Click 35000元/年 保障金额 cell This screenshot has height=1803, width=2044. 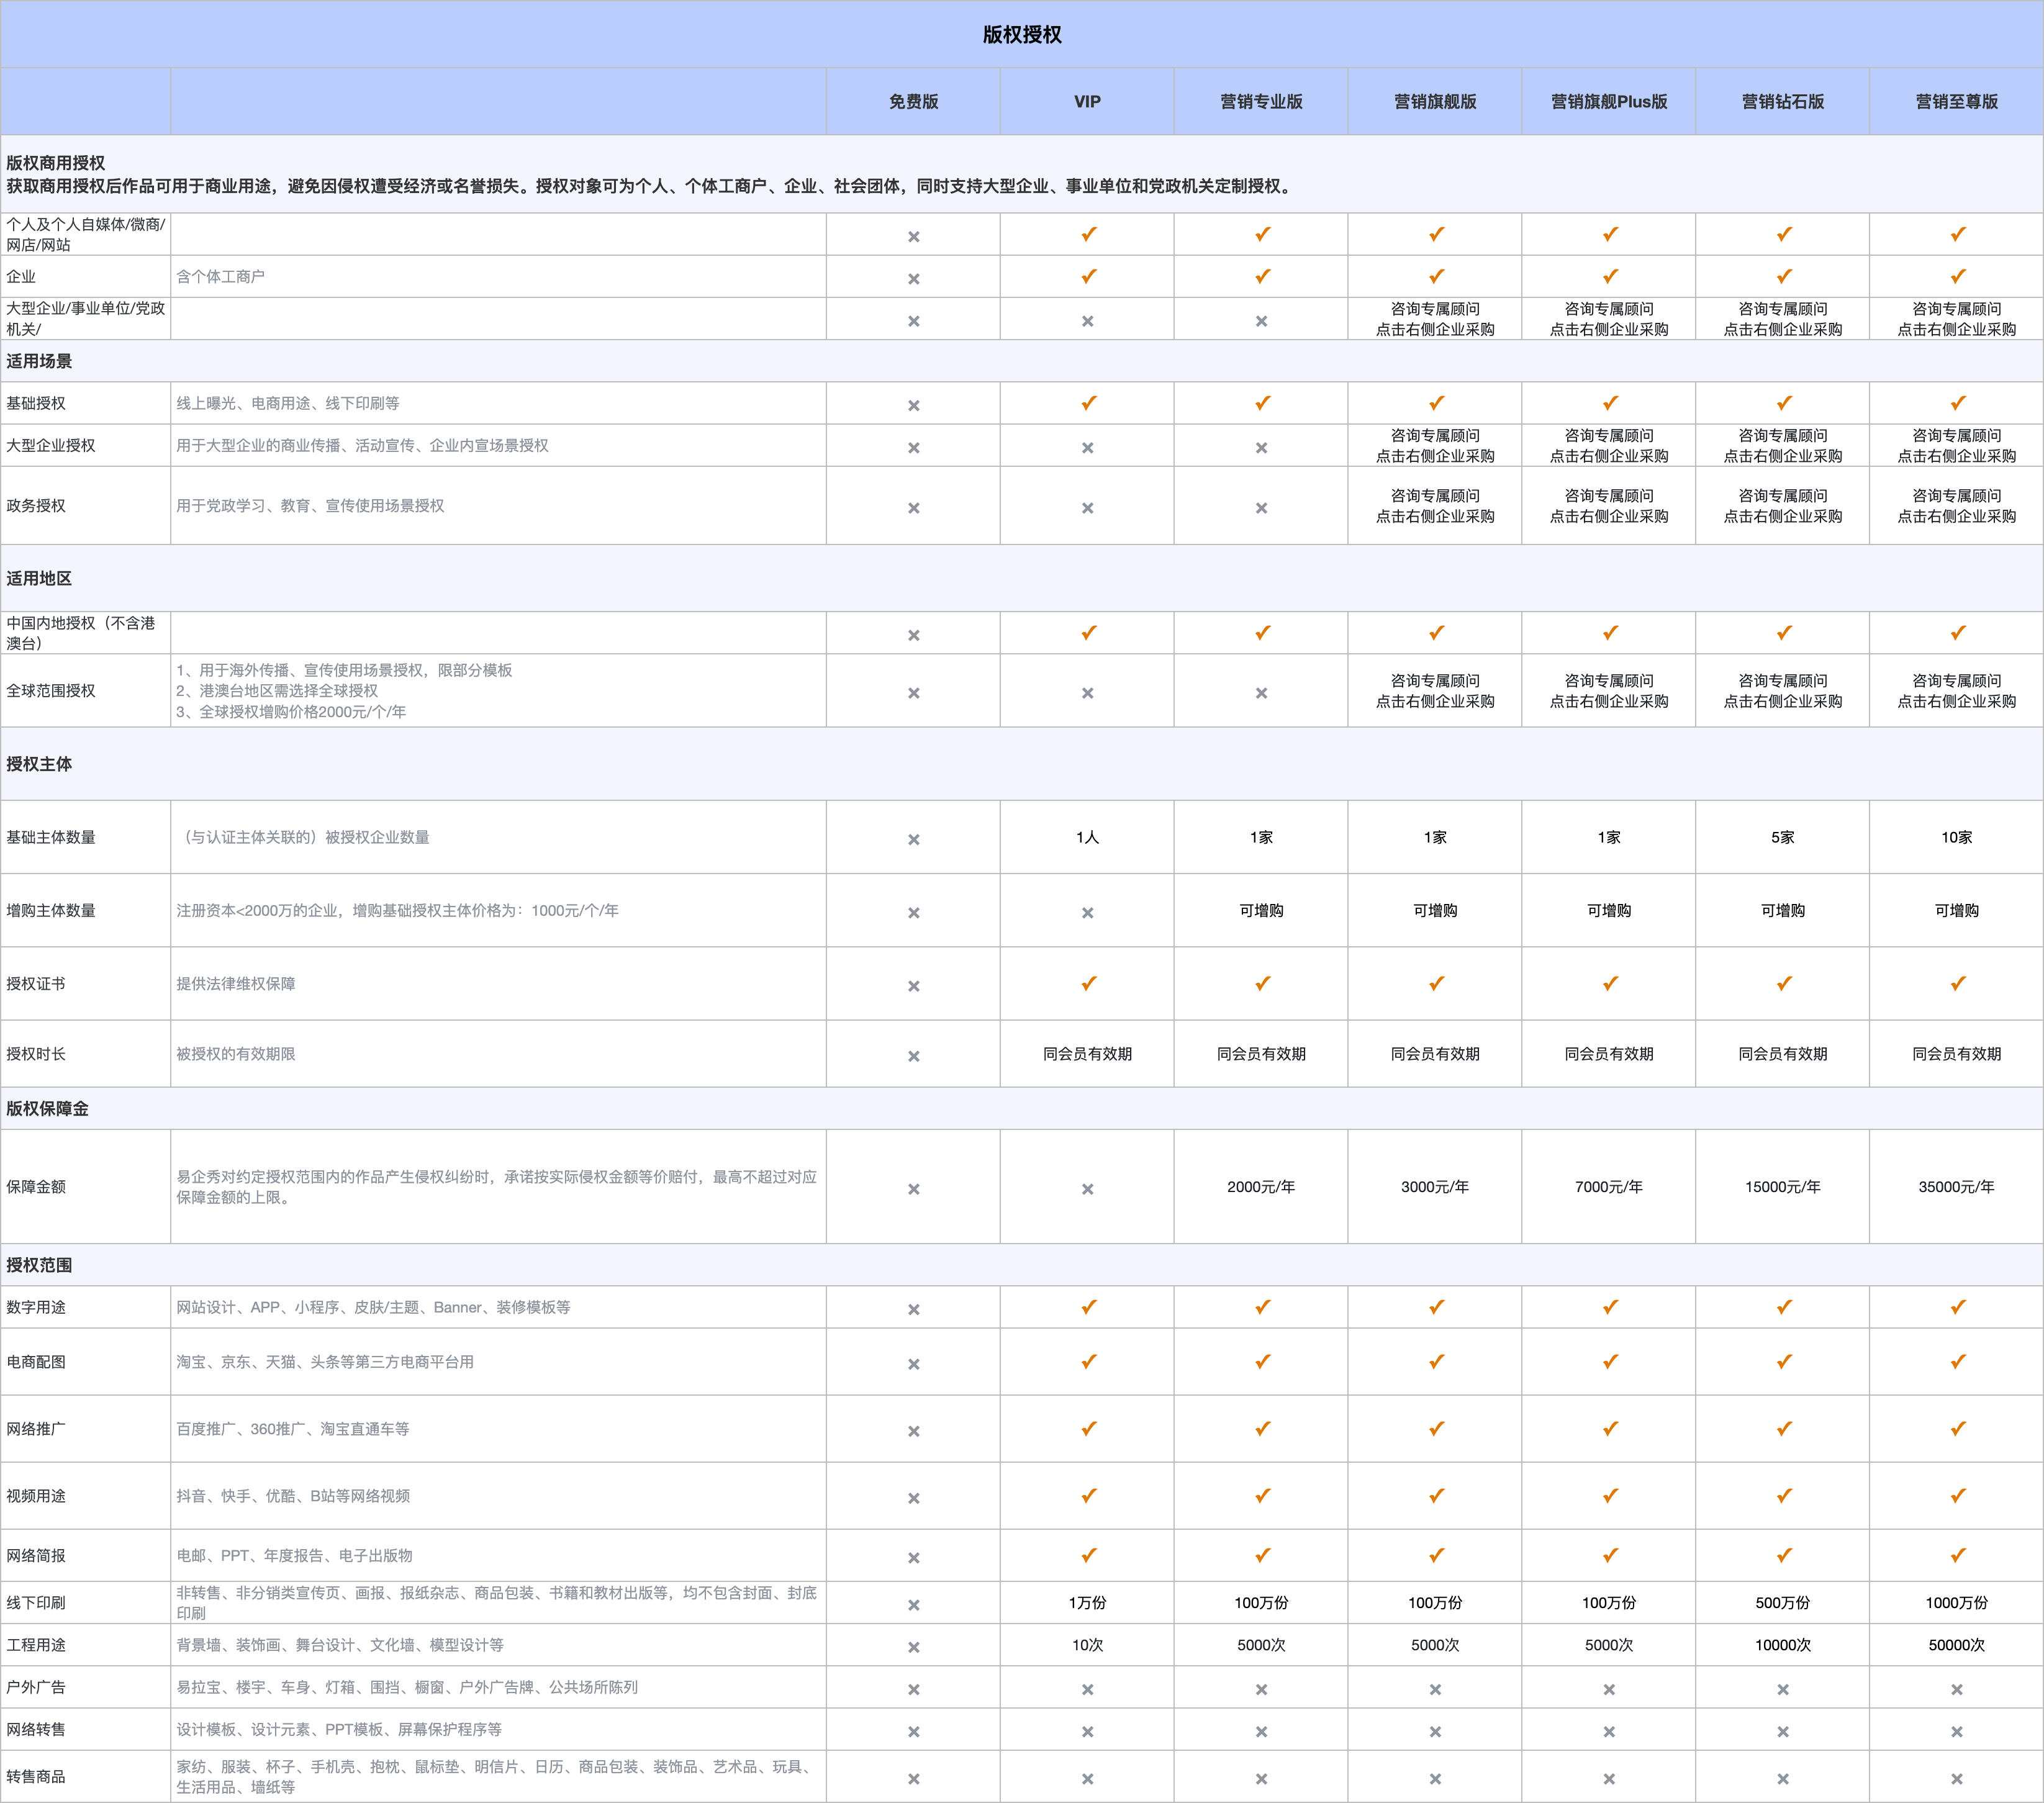click(x=1956, y=1186)
